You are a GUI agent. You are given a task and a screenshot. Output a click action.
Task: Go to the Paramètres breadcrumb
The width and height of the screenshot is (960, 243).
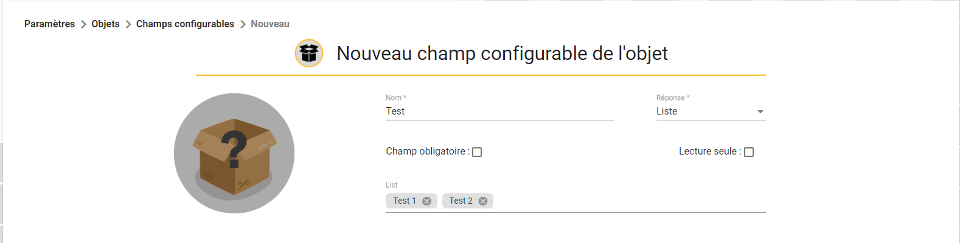point(49,24)
